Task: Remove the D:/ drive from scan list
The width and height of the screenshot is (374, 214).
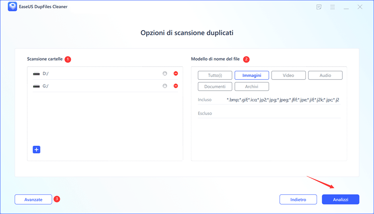Action: pyautogui.click(x=176, y=74)
